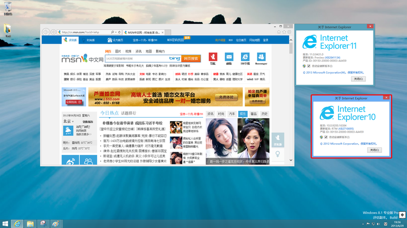The width and height of the screenshot is (407, 228).
Task: Click the volume icon in system tray
Action: point(379,224)
